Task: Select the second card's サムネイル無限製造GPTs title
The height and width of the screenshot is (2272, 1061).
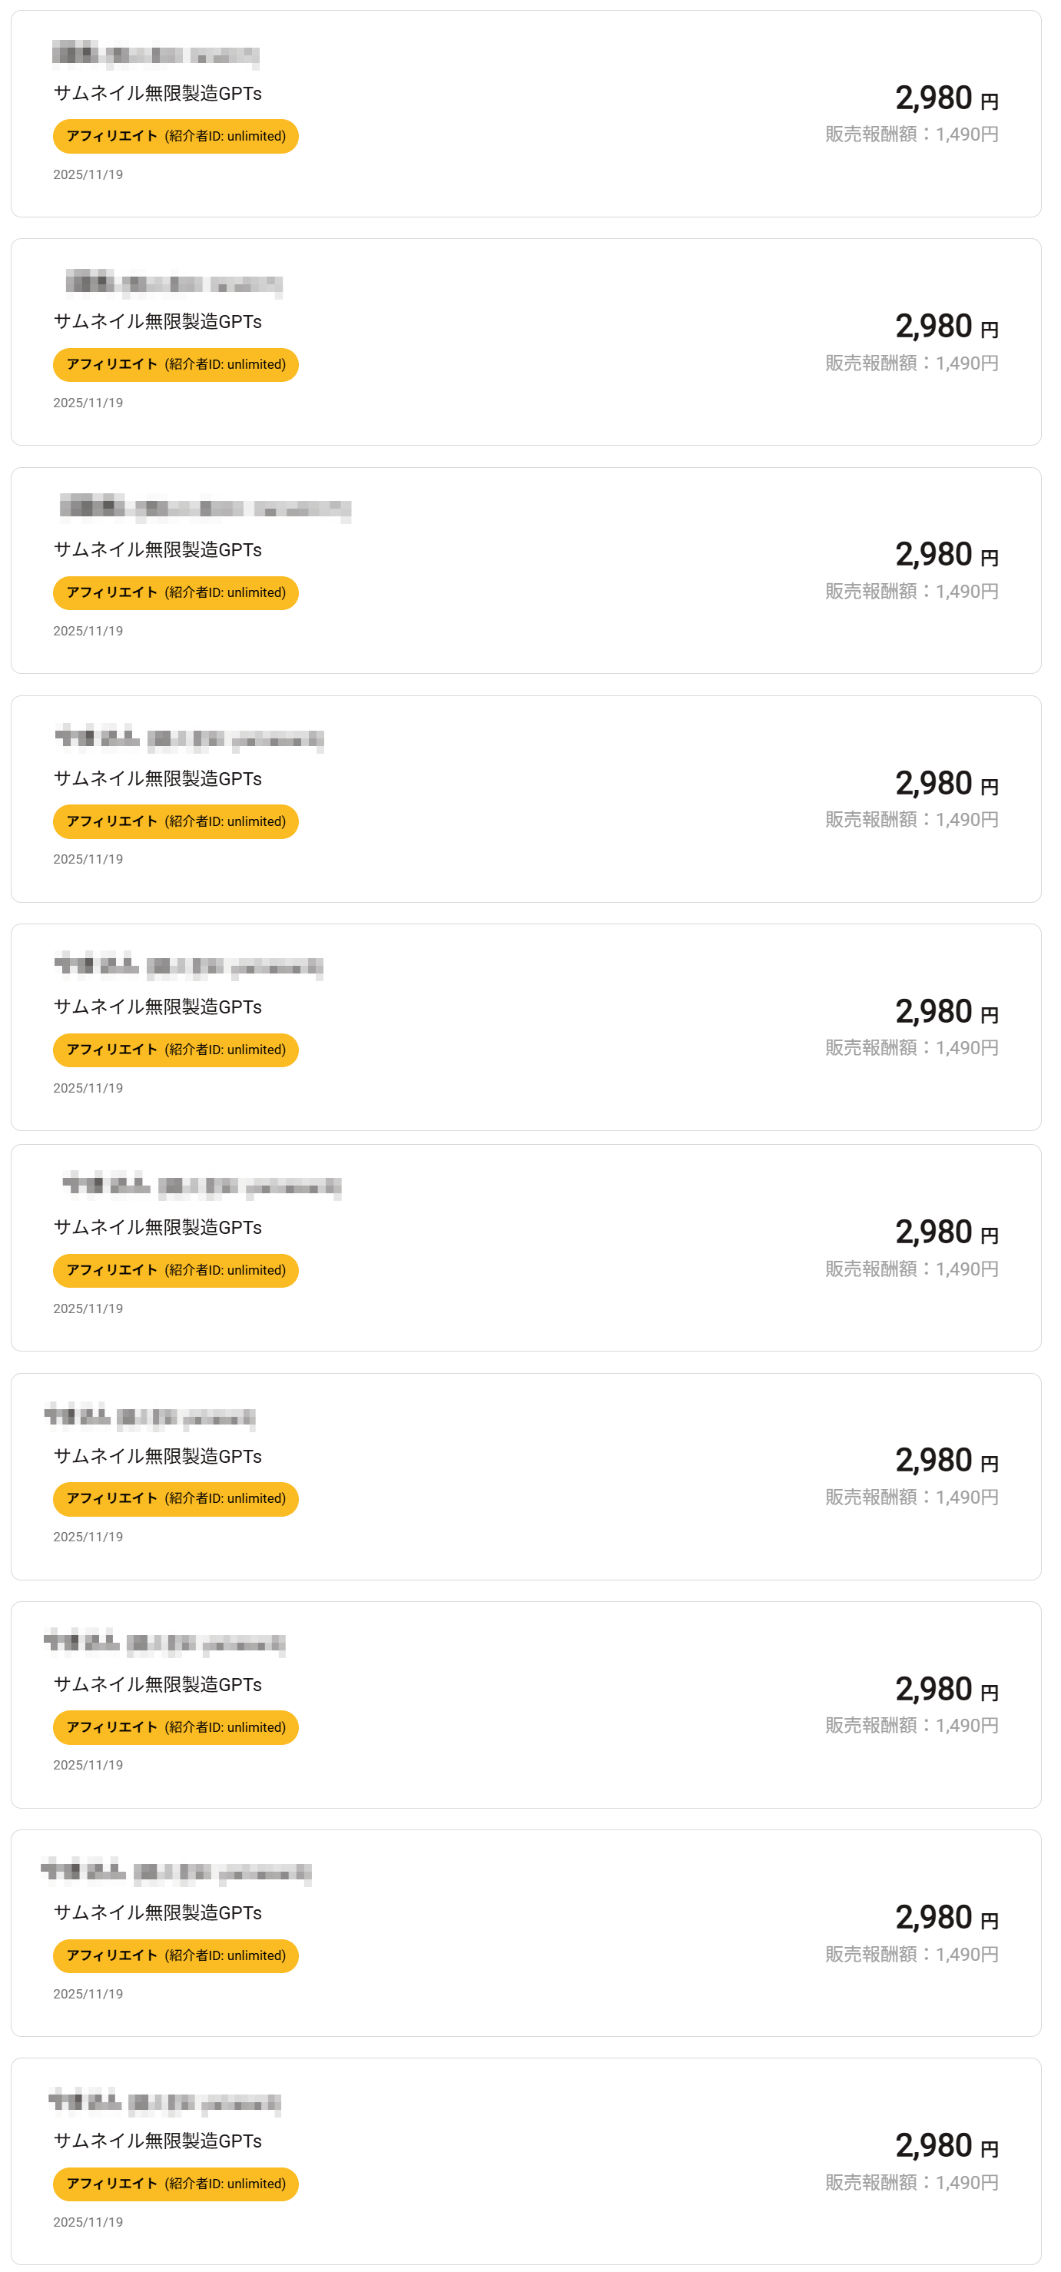Action: pos(157,322)
